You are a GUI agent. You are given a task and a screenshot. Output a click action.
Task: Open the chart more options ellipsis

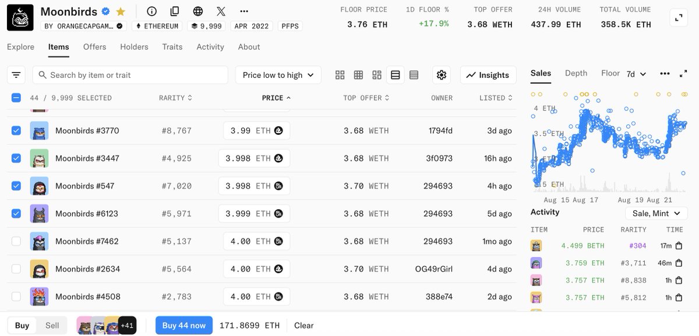[x=665, y=74]
